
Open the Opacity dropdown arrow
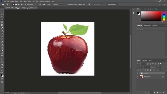point(160,67)
